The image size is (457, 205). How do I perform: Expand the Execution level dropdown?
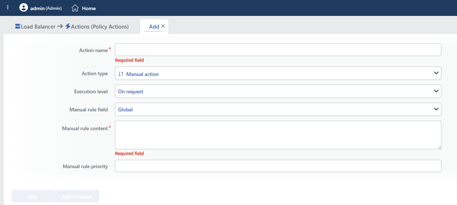278,91
